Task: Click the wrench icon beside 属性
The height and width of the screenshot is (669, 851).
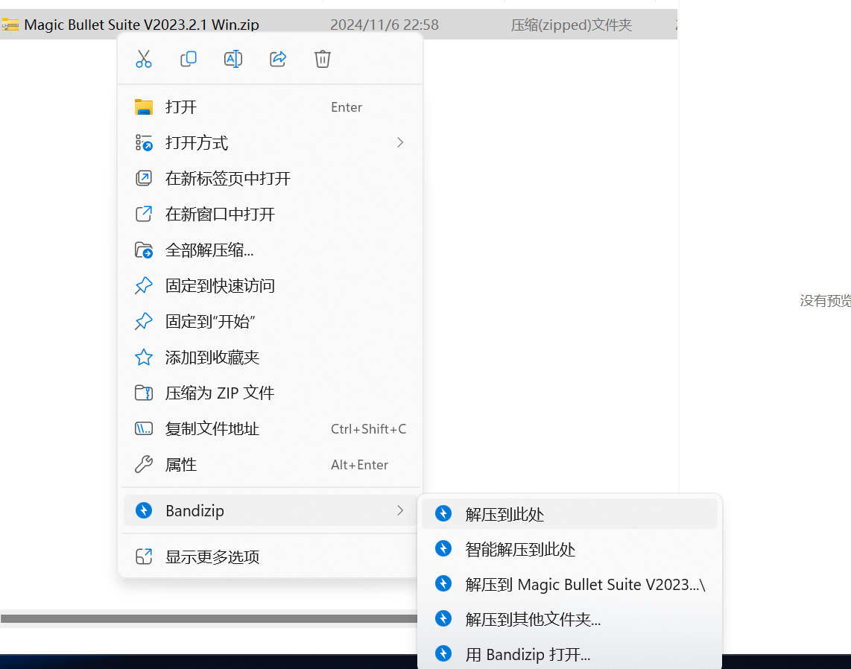Action: click(x=144, y=464)
